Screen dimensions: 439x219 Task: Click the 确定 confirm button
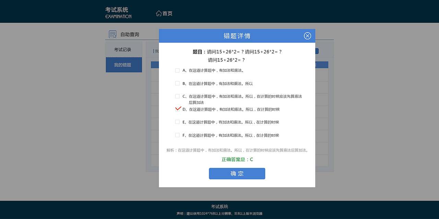point(237,173)
